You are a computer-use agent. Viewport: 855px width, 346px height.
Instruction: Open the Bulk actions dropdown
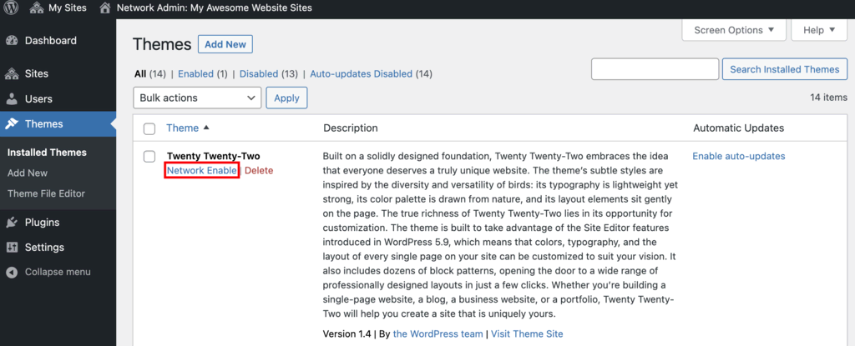[197, 98]
